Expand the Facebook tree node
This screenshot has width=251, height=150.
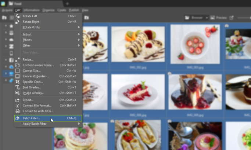[x=6, y=60]
